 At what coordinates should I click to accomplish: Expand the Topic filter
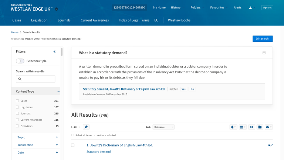click(57, 137)
